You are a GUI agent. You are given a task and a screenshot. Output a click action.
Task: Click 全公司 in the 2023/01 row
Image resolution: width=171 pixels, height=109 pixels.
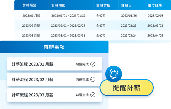click(101, 16)
